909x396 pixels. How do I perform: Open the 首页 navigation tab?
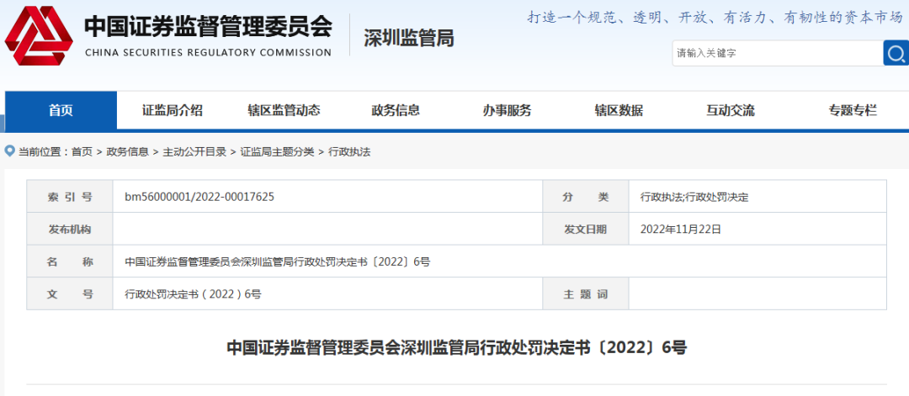pos(61,110)
